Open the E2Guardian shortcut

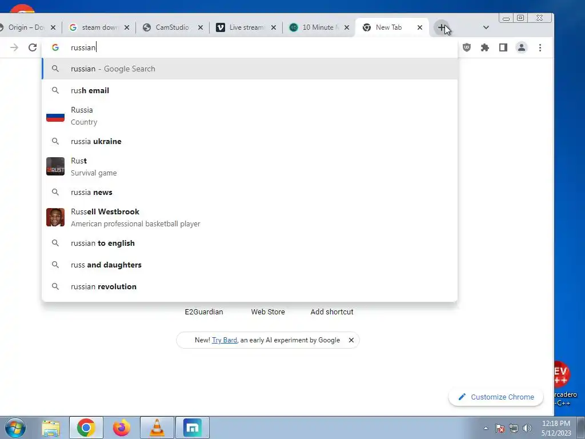pos(204,312)
